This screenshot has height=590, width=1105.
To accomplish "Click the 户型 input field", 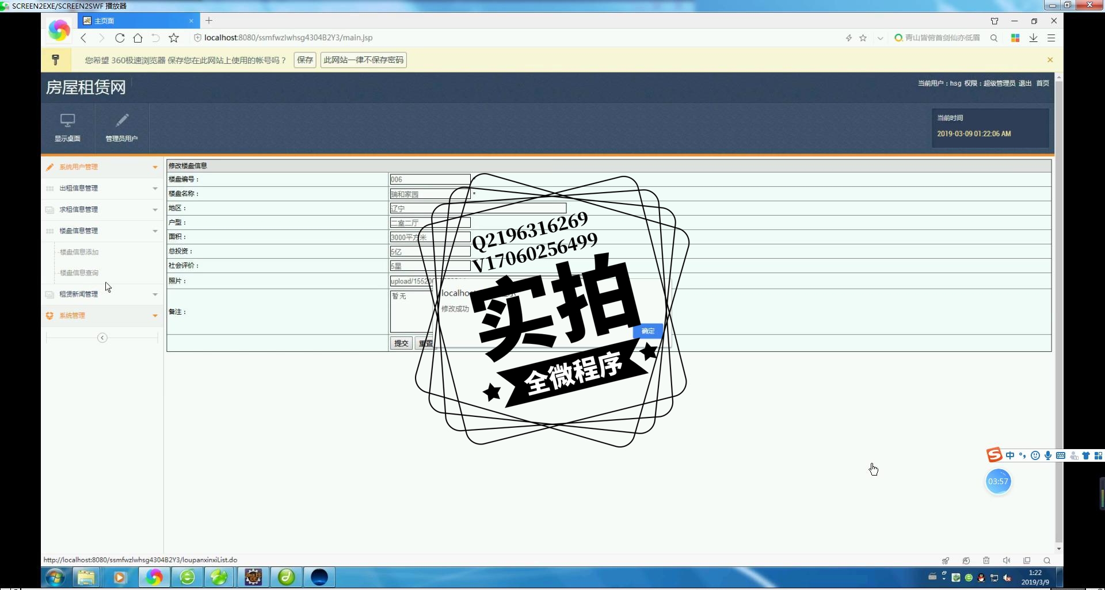I will [x=430, y=223].
